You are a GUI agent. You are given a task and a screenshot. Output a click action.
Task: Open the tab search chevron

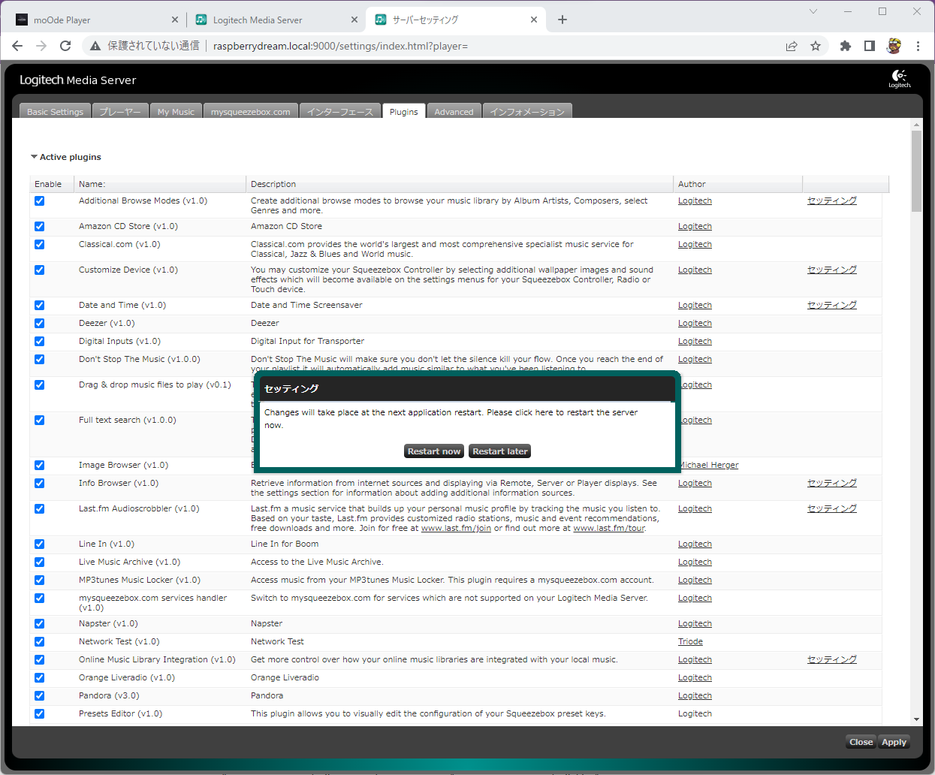click(813, 11)
